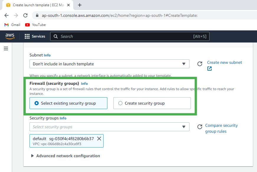The height and width of the screenshot is (172, 257).
Task: Follow the Create new subnet link
Action: [x=224, y=63]
